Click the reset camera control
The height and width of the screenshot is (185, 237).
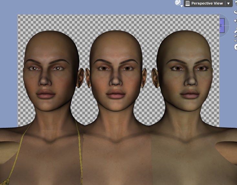(235, 47)
